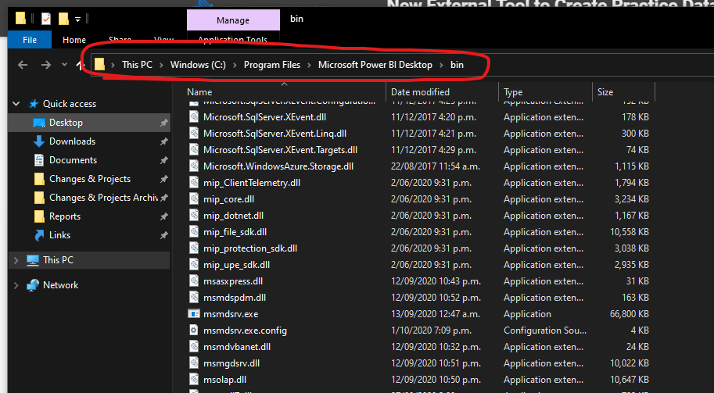Select Microsoft.WindowsAzure.Storage.dll file

pyautogui.click(x=278, y=166)
